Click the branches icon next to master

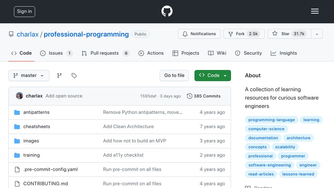pos(59,76)
